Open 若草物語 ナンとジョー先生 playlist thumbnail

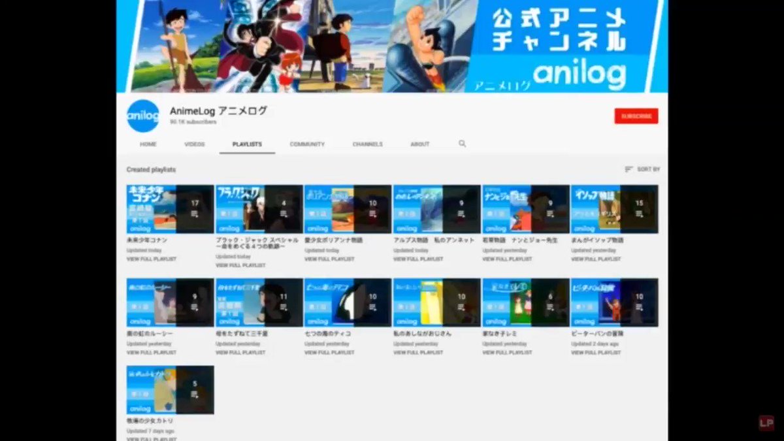(526, 209)
